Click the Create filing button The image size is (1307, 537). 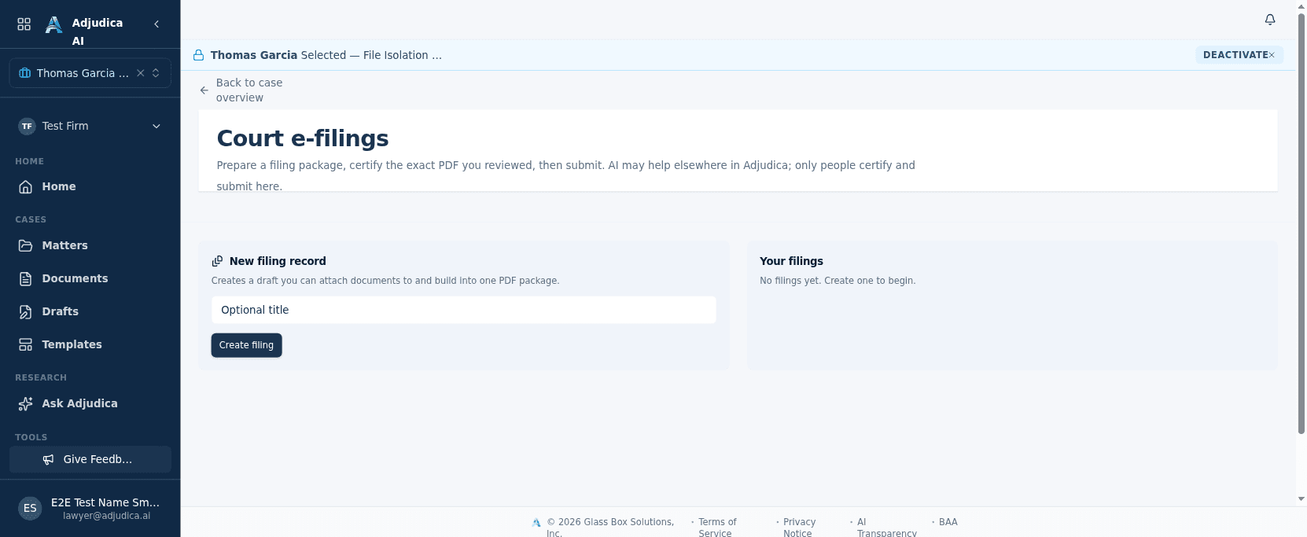click(x=246, y=345)
